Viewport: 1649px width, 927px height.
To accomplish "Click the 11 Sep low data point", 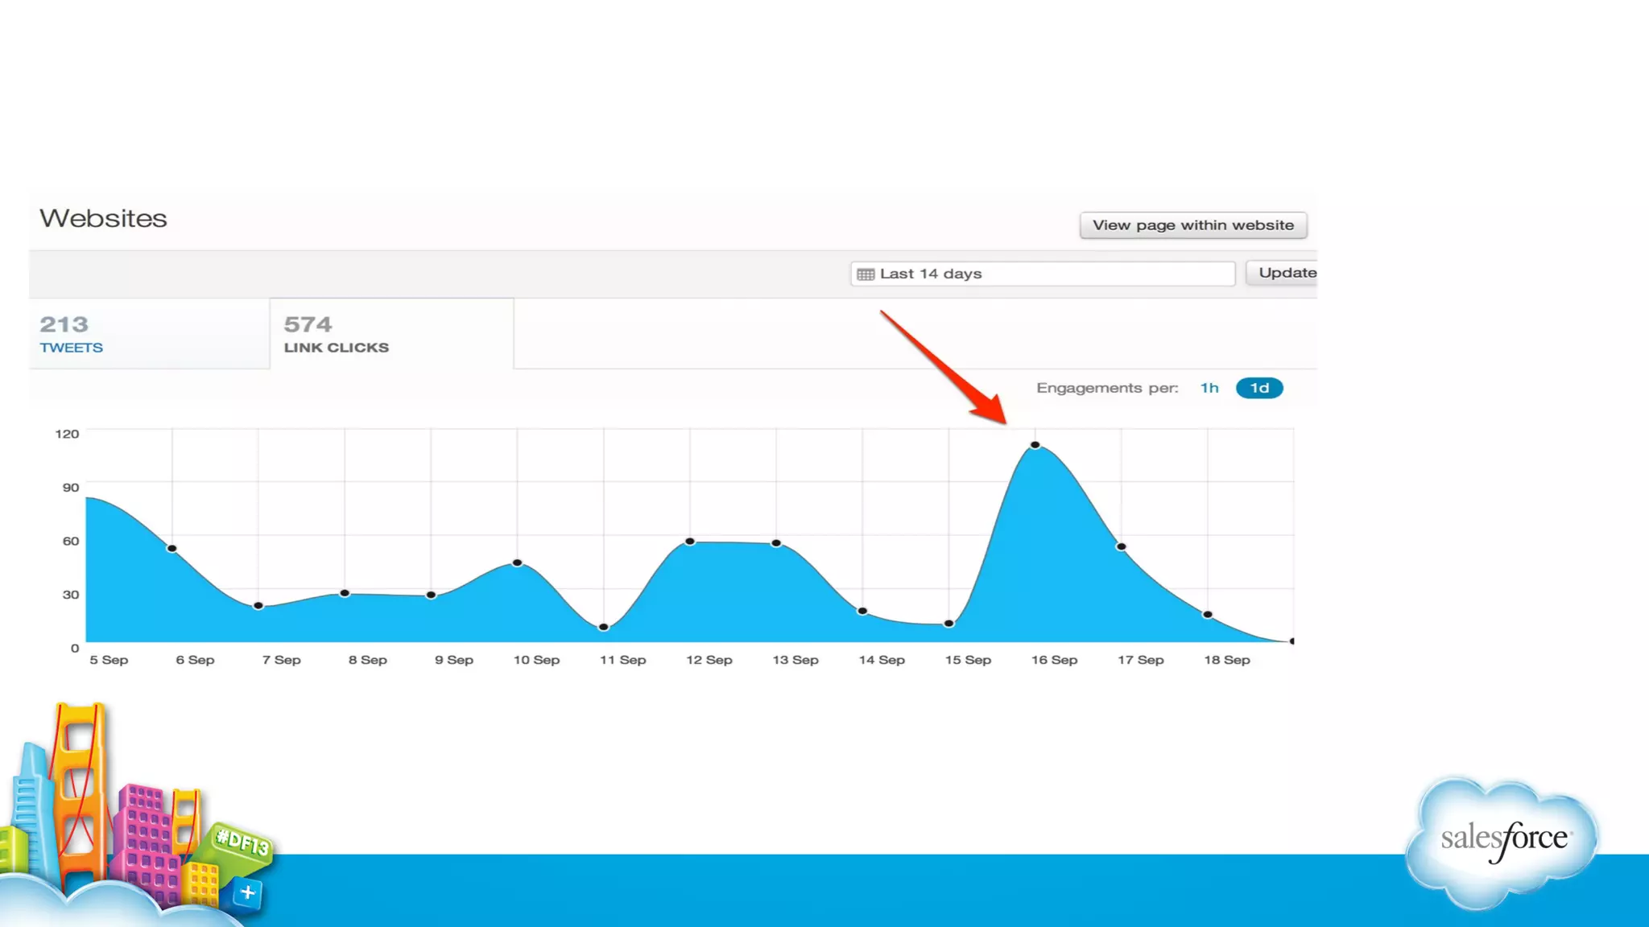I will click(x=604, y=627).
